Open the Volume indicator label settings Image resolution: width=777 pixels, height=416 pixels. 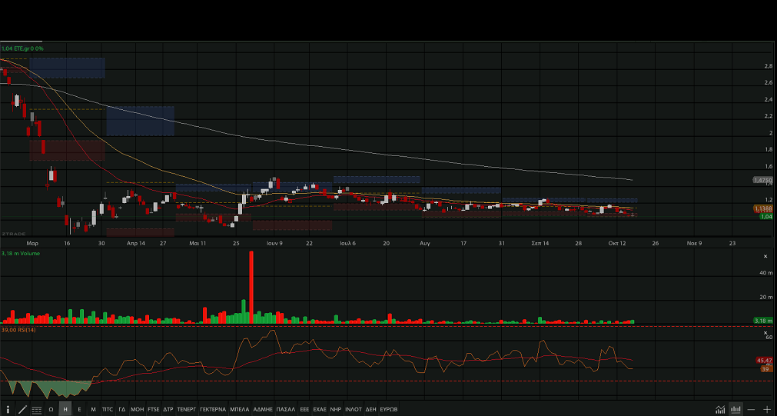click(21, 253)
